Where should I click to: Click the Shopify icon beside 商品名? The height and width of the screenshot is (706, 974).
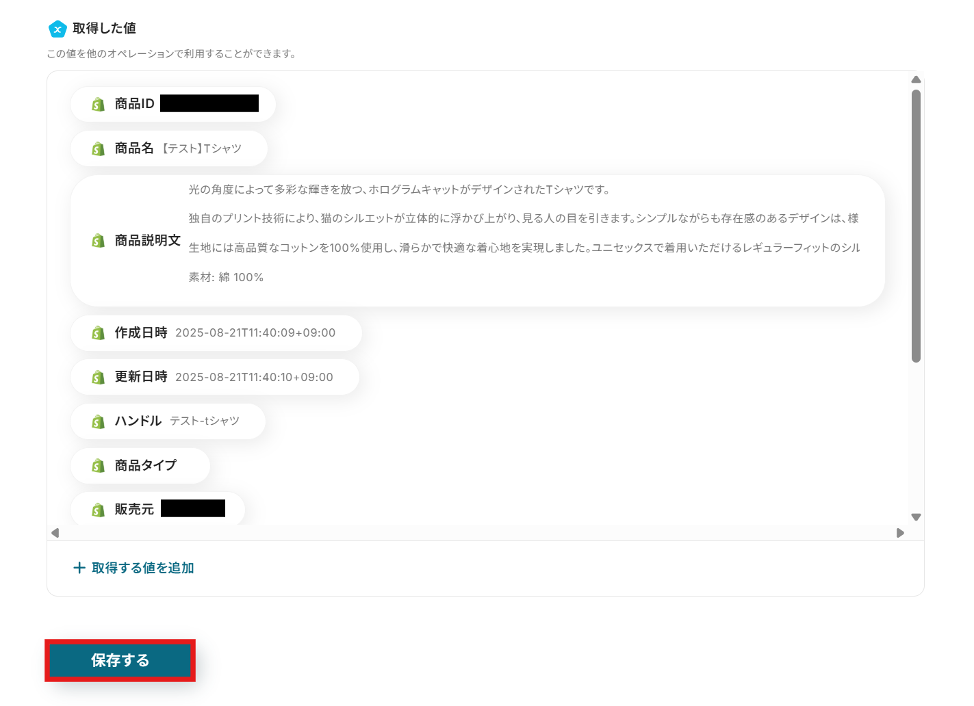[99, 148]
